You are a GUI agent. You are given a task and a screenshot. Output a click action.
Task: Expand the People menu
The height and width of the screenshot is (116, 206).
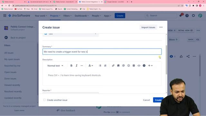point(96,16)
